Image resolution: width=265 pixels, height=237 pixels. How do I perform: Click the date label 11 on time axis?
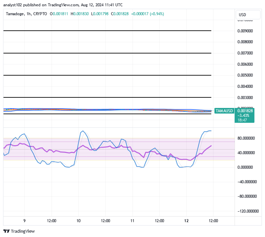132,221
